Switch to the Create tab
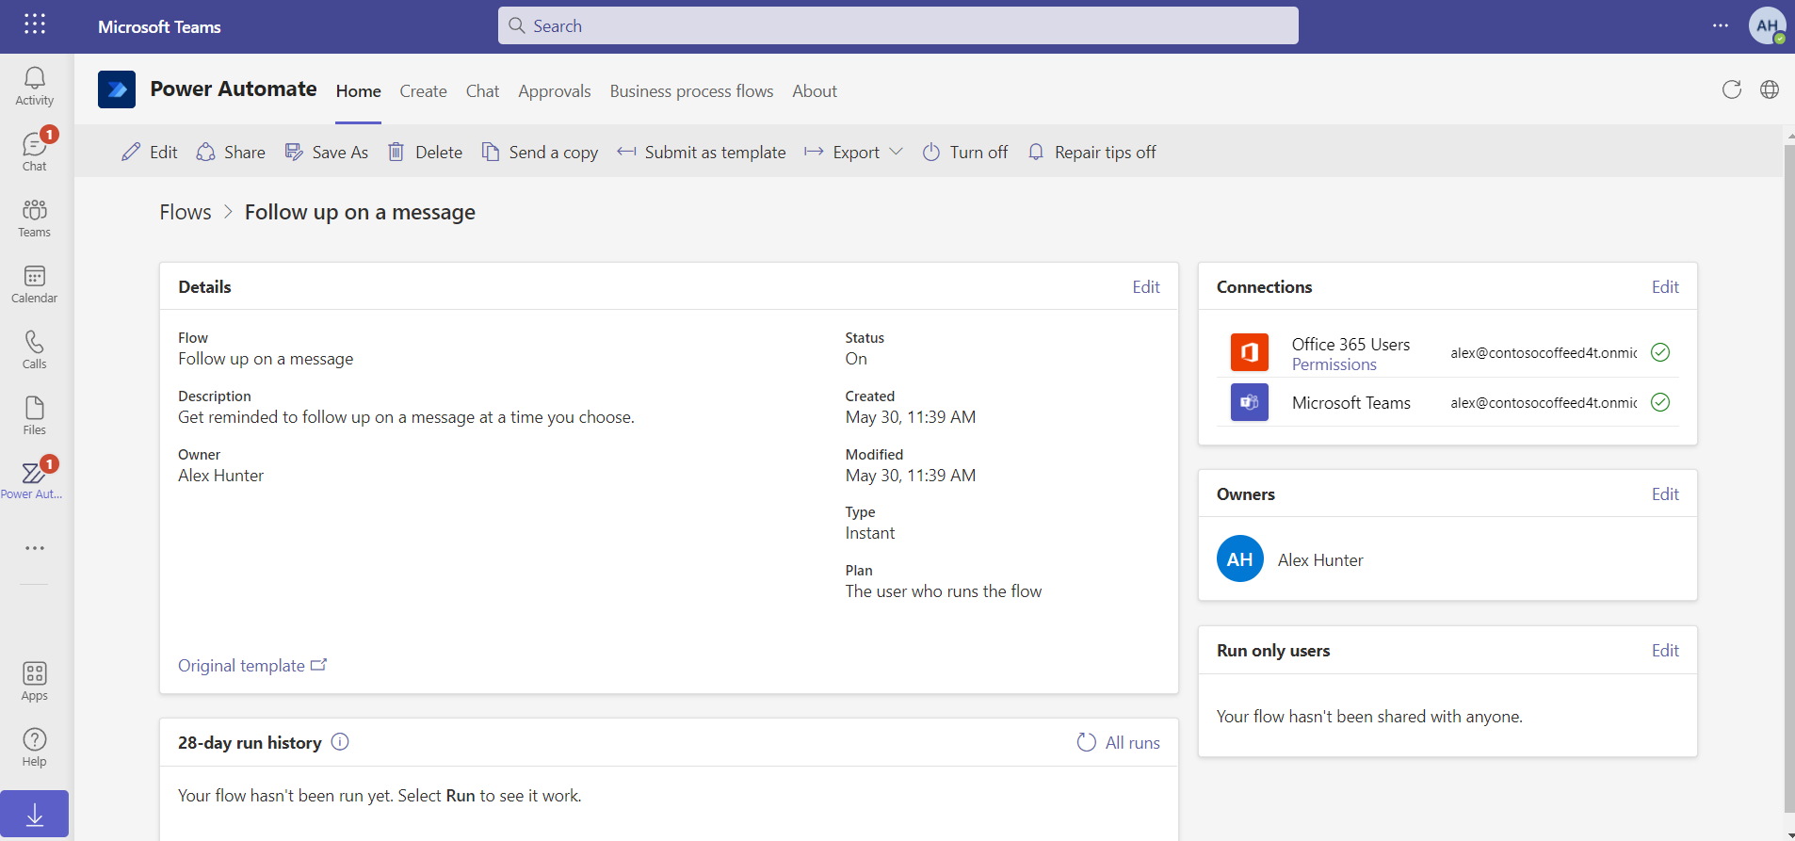The image size is (1795, 841). point(423,91)
